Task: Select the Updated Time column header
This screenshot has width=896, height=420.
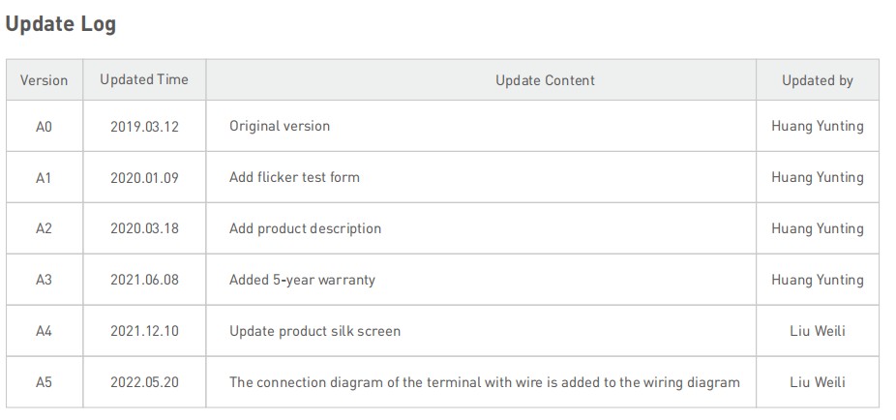Action: coord(144,79)
